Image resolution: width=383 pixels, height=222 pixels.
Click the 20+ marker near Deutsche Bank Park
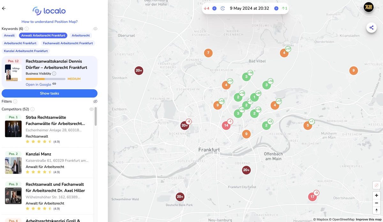[180, 196]
